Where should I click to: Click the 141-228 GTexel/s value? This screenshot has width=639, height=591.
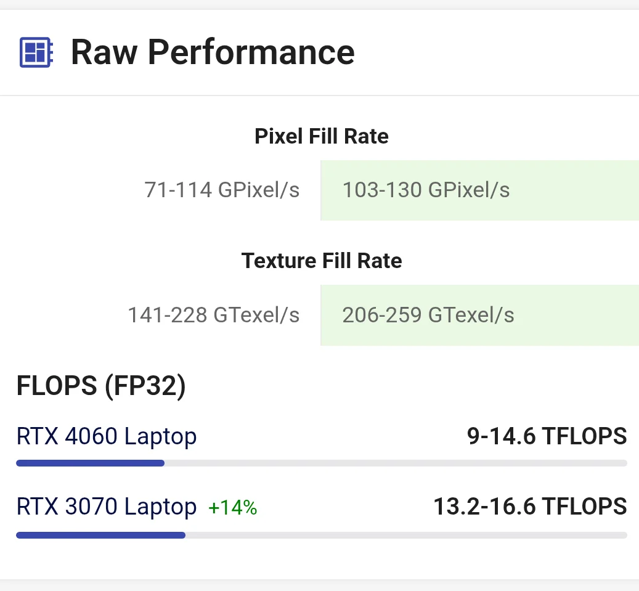coord(213,315)
